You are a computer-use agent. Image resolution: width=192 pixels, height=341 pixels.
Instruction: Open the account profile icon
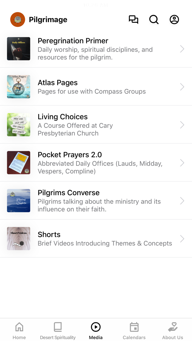pos(174,19)
